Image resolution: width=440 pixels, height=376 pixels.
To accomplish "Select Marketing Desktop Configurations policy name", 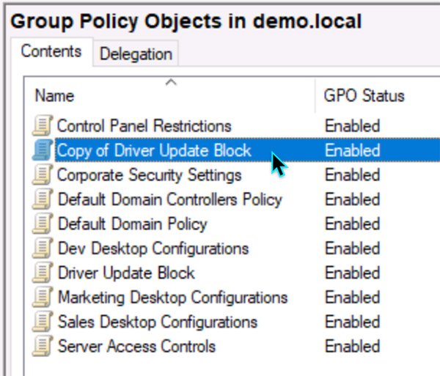I will tap(172, 298).
